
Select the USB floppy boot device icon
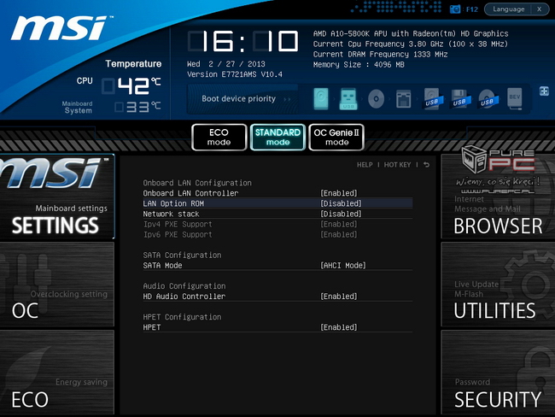click(460, 99)
